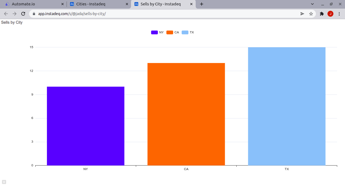
Task: Click CA x-axis label
Action: [186, 169]
